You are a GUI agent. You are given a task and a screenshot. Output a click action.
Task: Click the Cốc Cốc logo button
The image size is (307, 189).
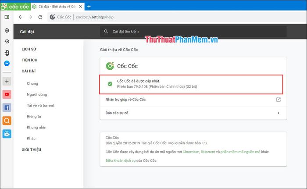click(15, 7)
